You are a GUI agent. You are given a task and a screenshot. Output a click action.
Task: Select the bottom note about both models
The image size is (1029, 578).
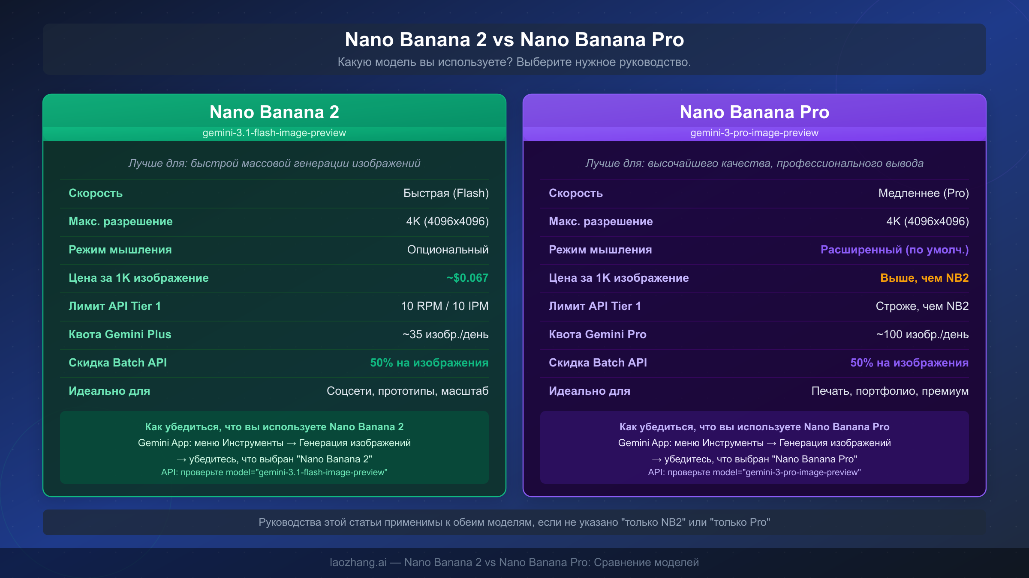pos(514,522)
